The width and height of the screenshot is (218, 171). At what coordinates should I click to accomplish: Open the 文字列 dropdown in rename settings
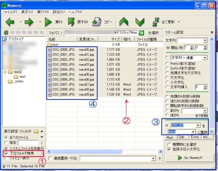click(205, 41)
